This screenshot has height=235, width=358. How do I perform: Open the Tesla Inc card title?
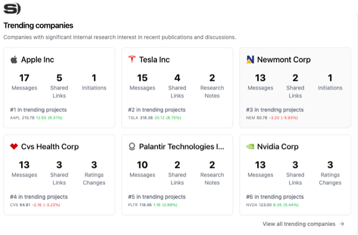point(155,60)
